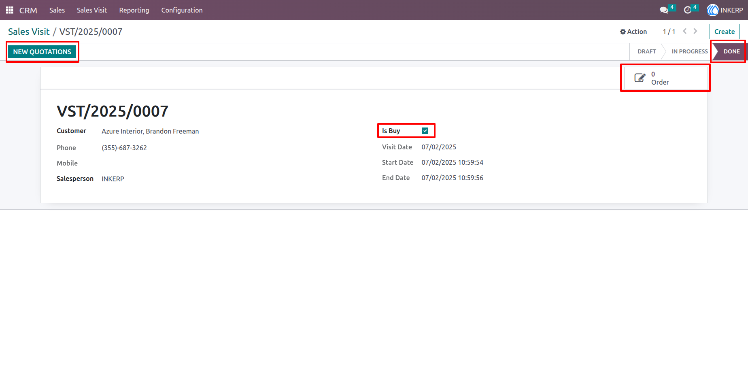Viewport: 748px width, 391px height.
Task: Click customer Azure Interior, Brandon Freeman
Action: [x=150, y=131]
